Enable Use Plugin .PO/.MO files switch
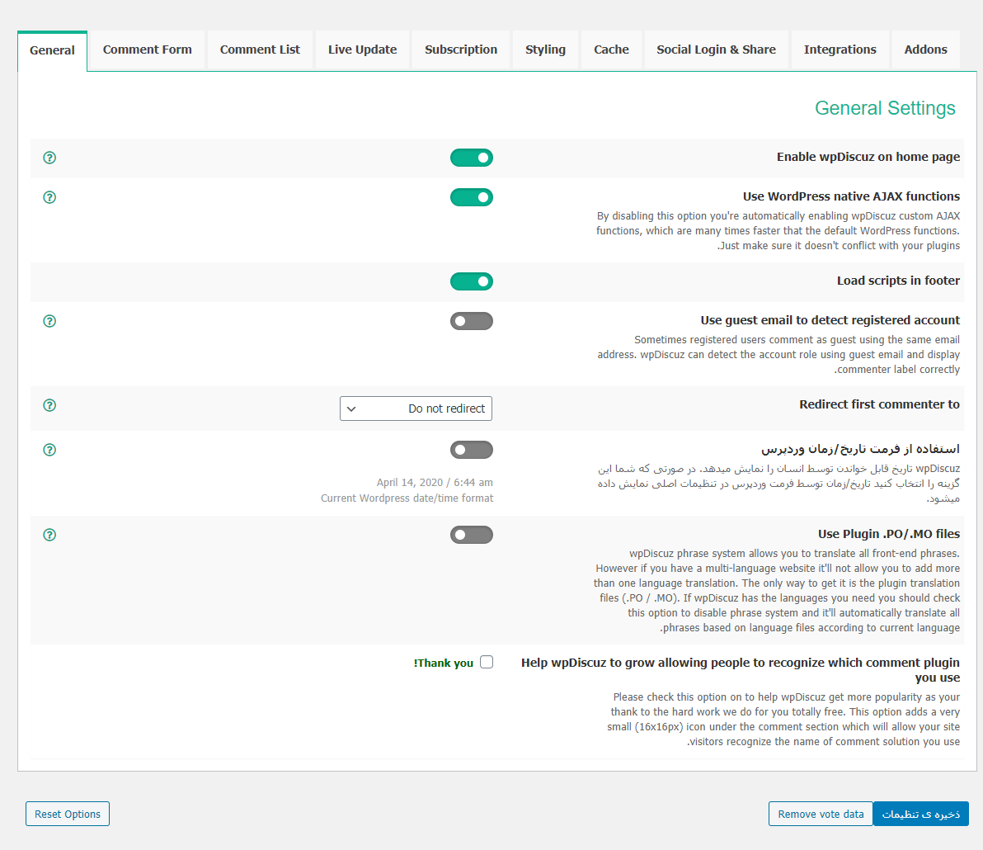983x850 pixels. point(472,535)
